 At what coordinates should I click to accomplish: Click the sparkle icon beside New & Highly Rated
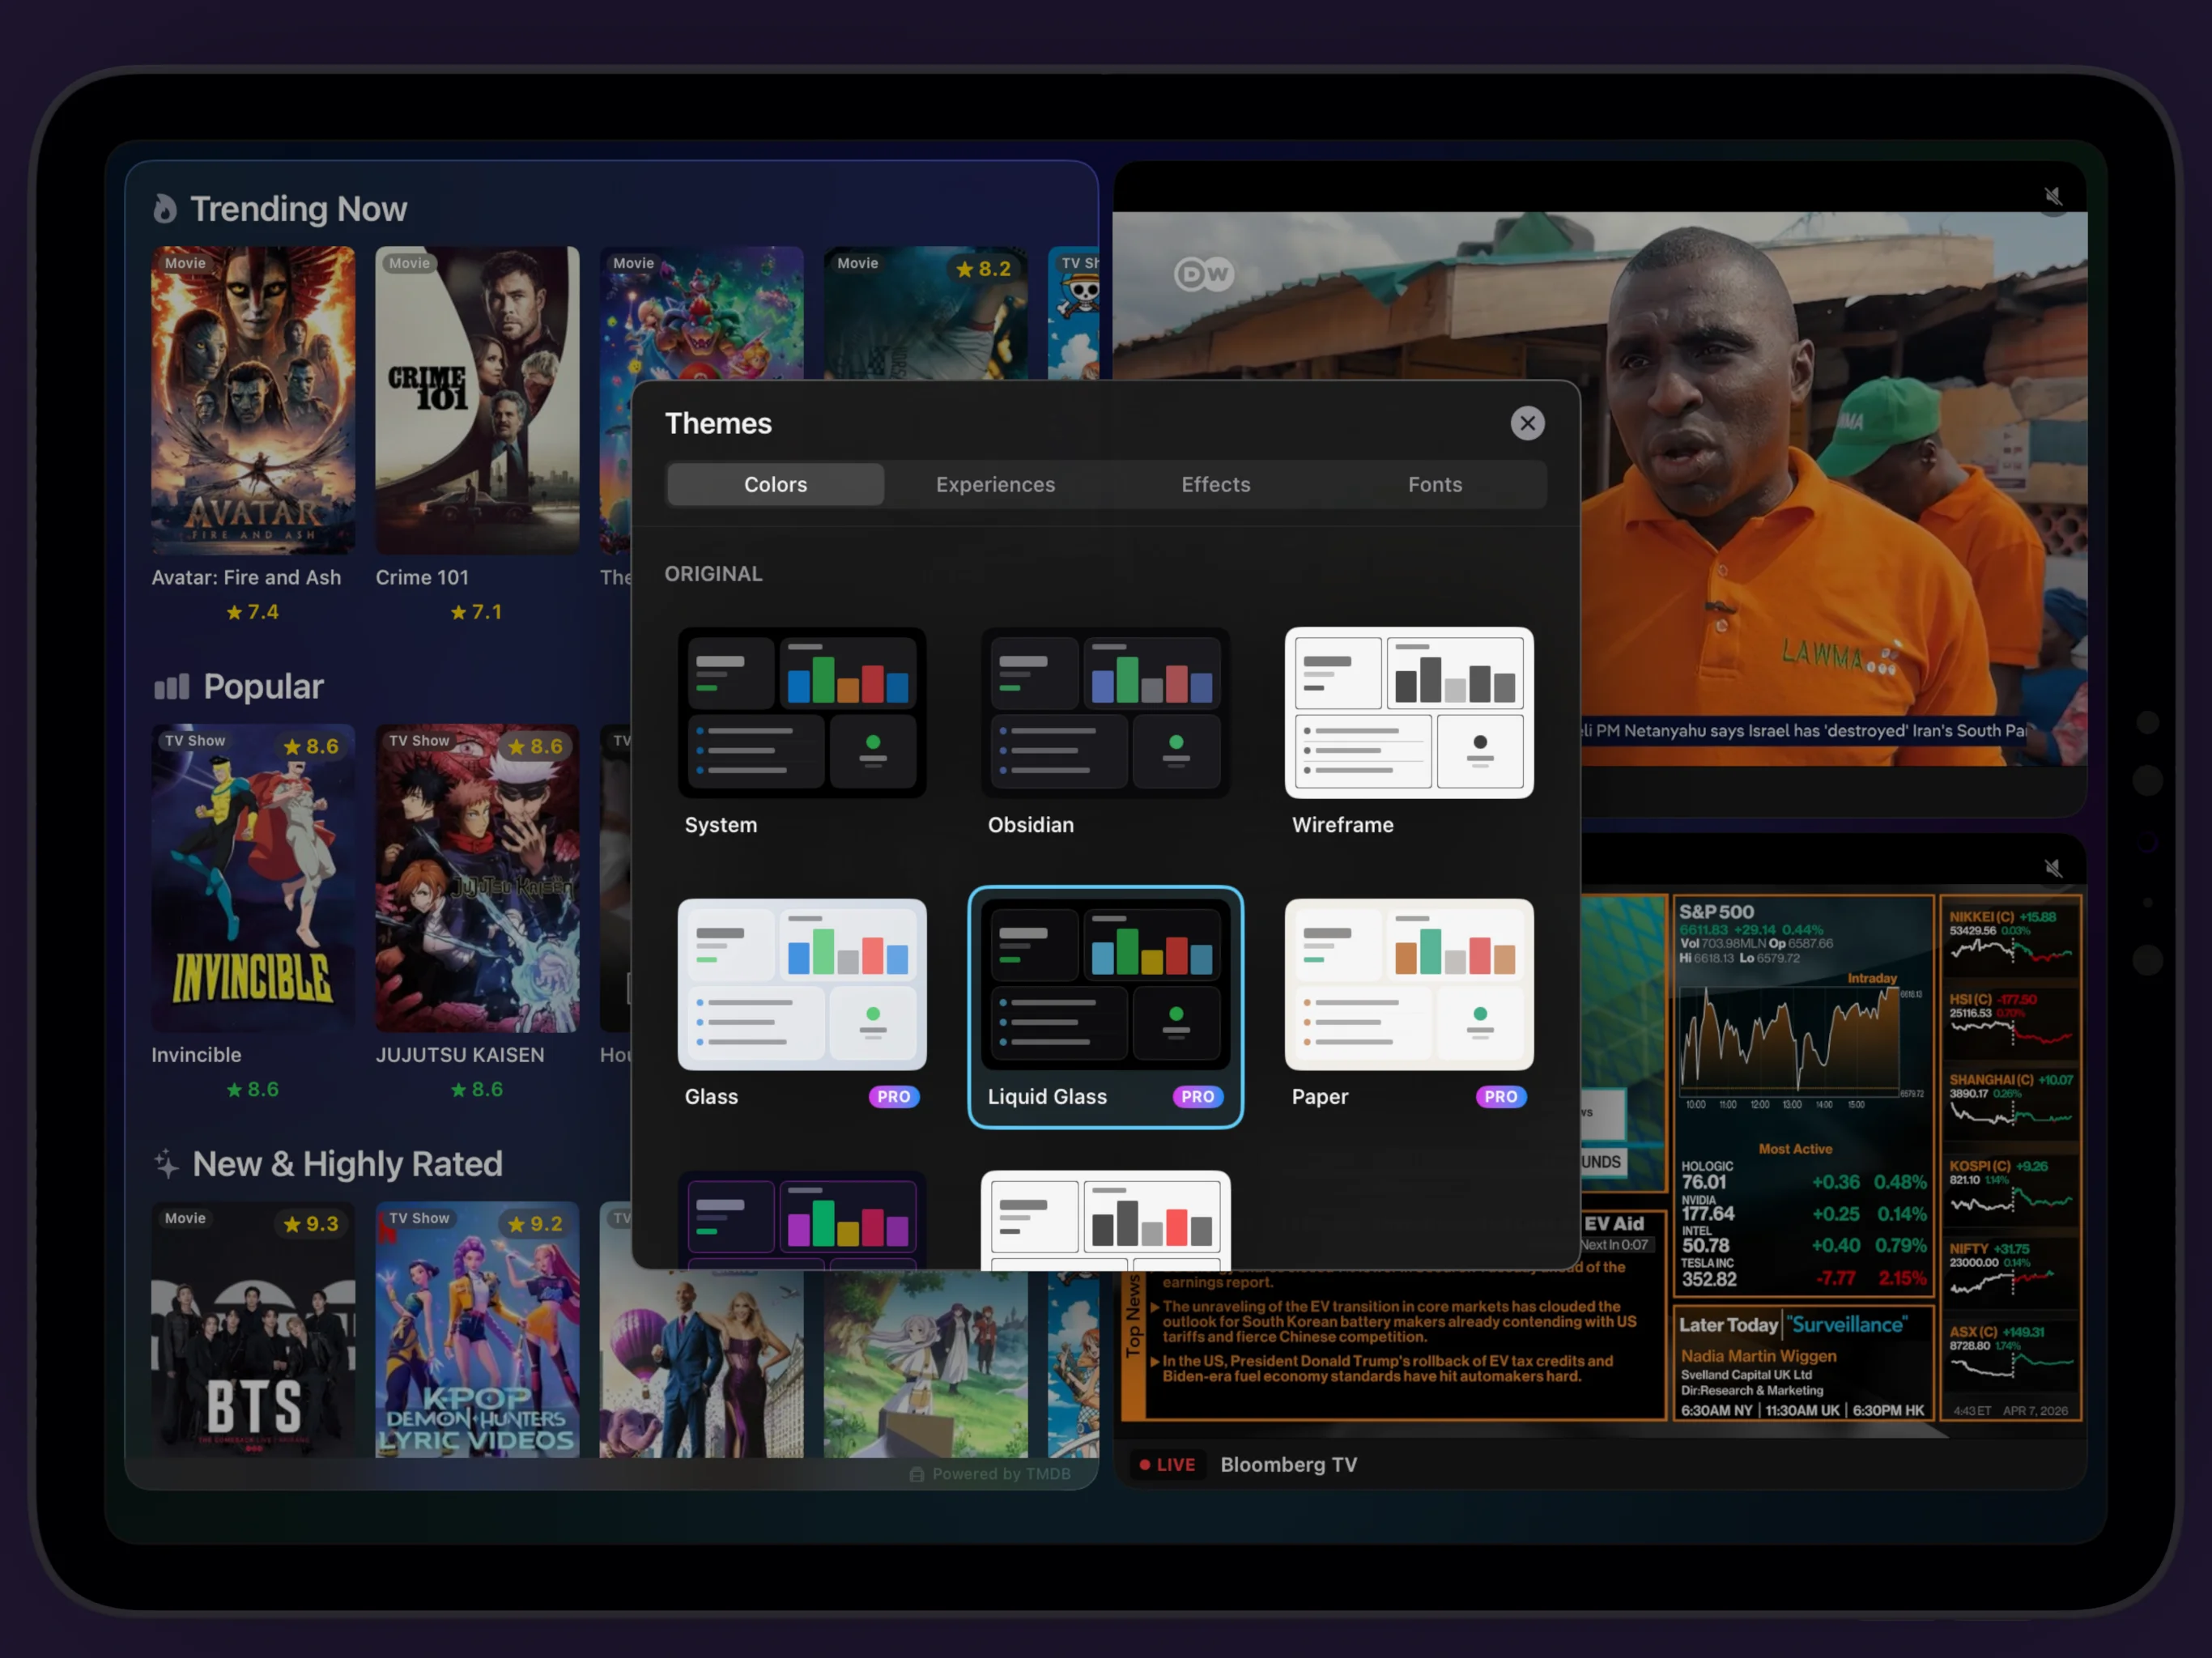point(166,1163)
